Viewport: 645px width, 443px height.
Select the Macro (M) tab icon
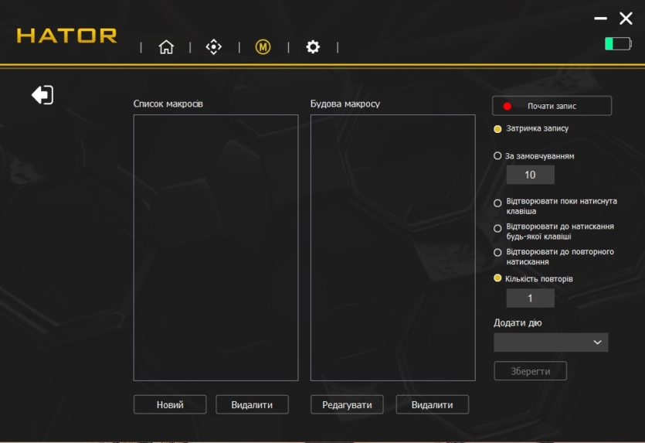click(263, 47)
